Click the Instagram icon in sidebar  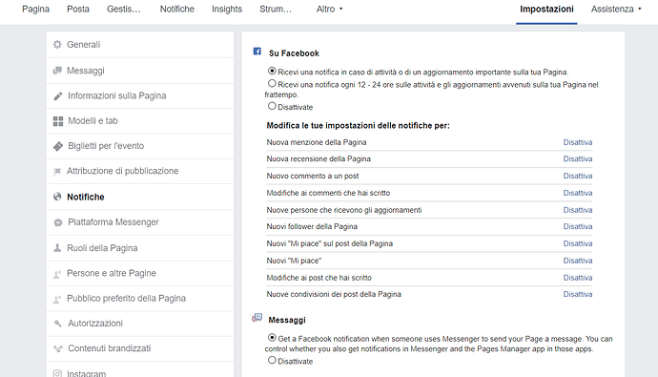click(x=57, y=373)
